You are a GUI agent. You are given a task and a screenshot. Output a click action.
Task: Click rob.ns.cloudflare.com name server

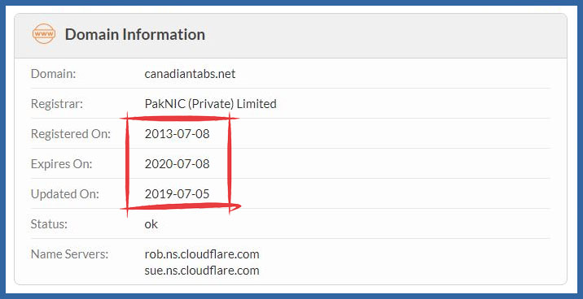tap(202, 254)
